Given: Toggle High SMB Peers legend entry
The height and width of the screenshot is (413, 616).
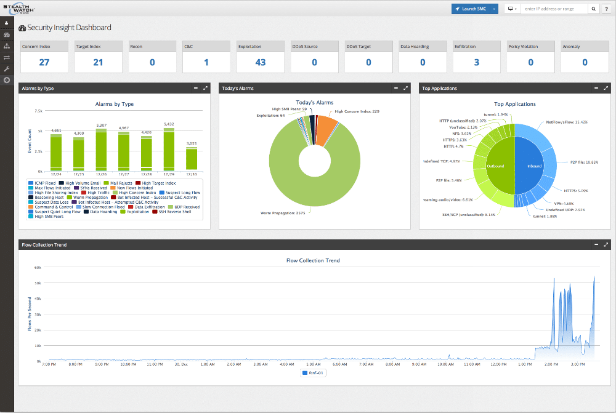Looking at the screenshot, I should click(x=46, y=216).
